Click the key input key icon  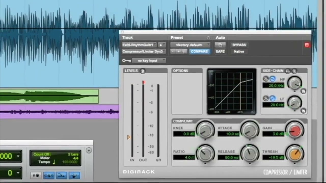126,60
